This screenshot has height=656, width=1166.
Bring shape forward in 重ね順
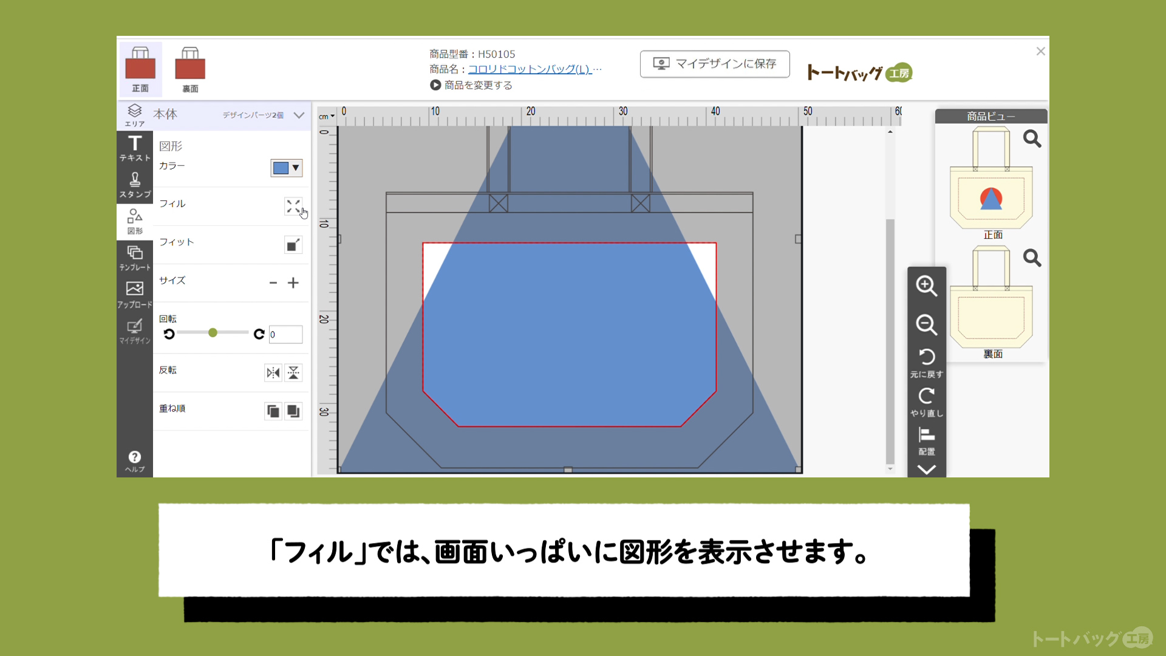[x=273, y=411]
